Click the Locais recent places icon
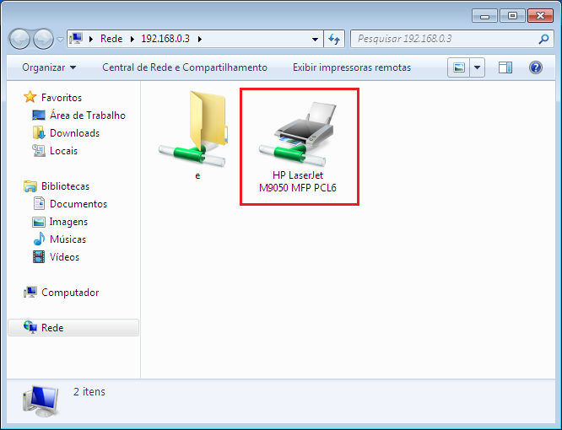 pyautogui.click(x=39, y=150)
